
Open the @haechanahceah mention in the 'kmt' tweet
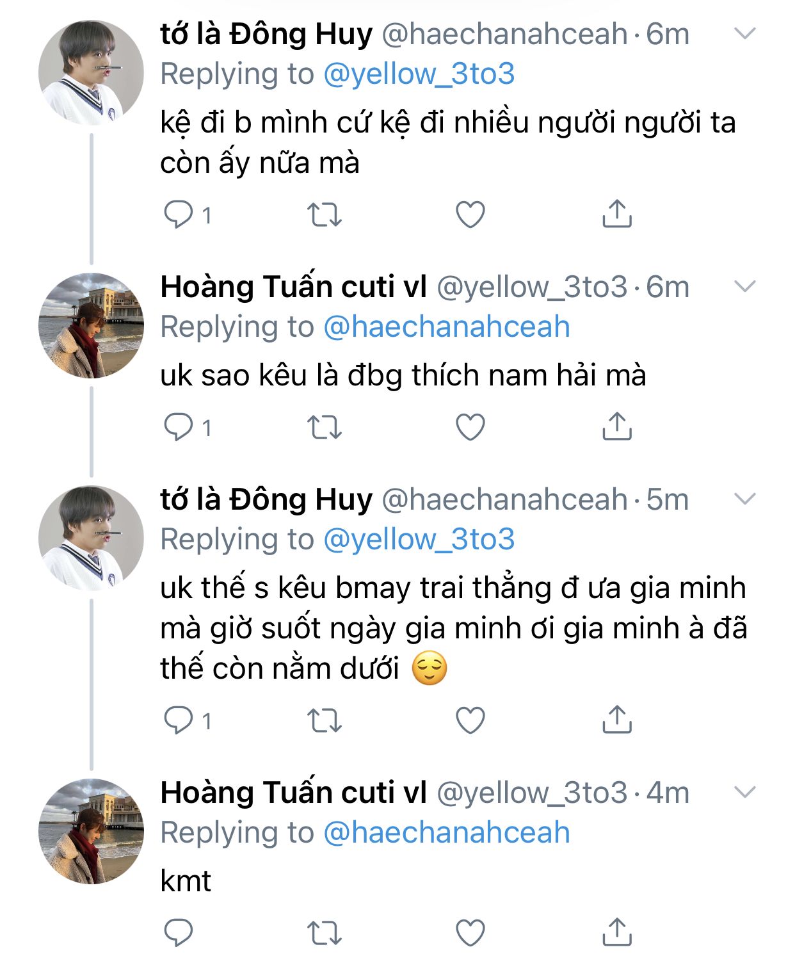point(446,833)
